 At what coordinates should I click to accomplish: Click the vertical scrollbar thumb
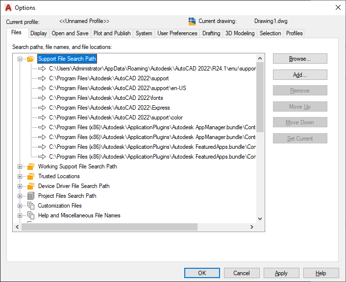coord(260,97)
